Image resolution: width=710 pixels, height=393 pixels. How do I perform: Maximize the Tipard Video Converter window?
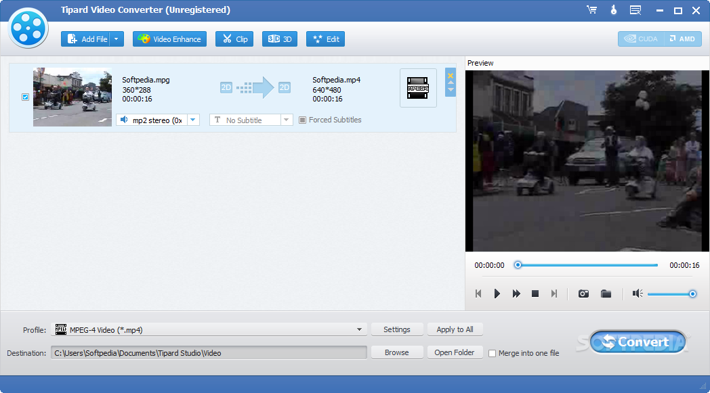tap(678, 10)
